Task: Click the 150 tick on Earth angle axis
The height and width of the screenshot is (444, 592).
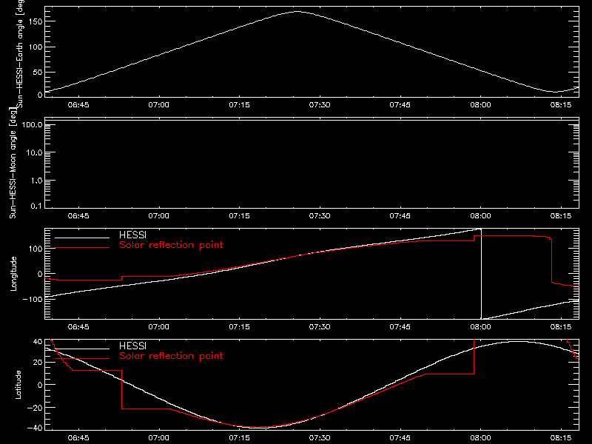Action: click(36, 21)
